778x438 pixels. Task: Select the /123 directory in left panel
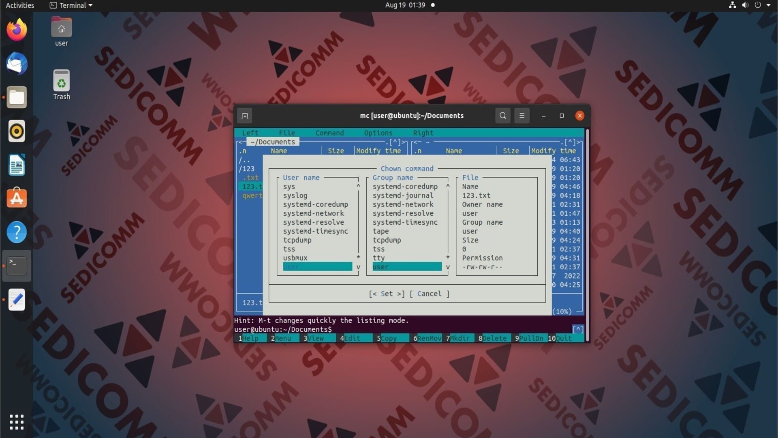246,169
